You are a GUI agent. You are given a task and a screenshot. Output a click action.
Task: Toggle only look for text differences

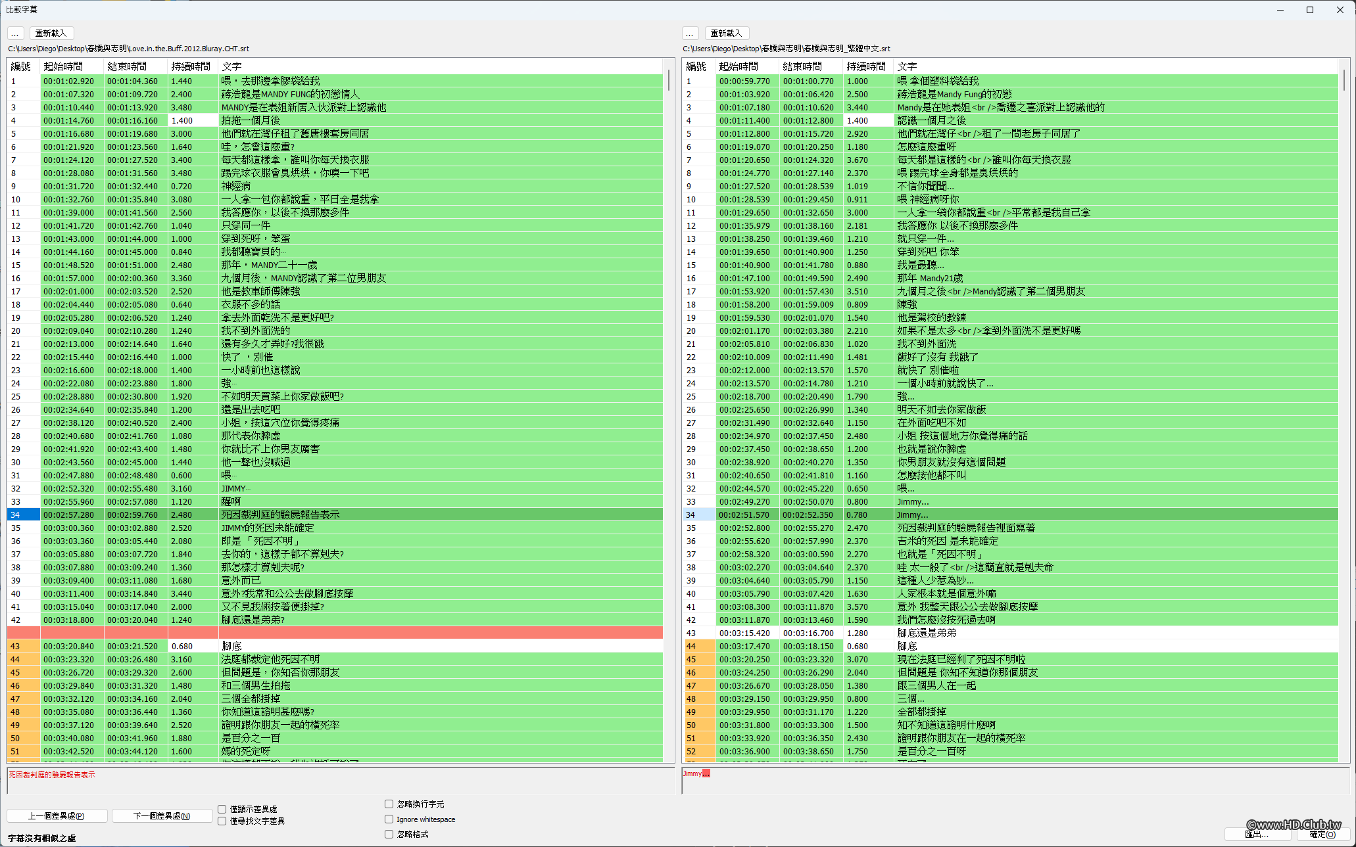(x=222, y=821)
